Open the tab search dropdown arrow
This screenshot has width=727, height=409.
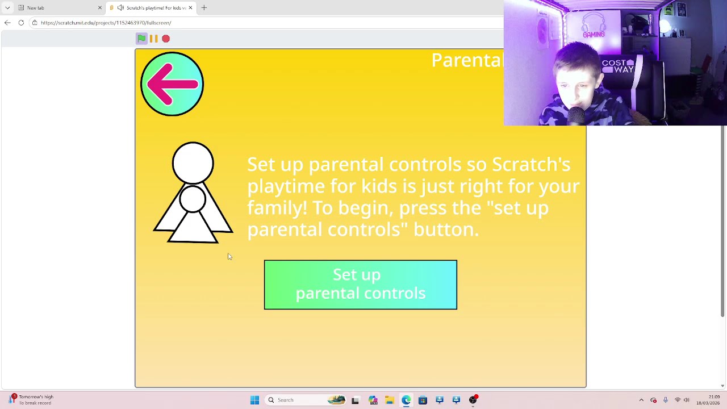tap(7, 8)
